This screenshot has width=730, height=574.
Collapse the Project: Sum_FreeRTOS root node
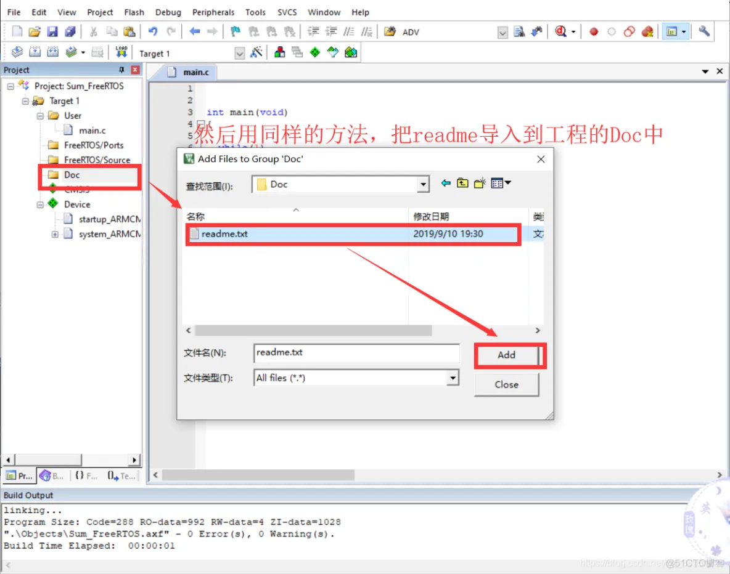point(10,86)
